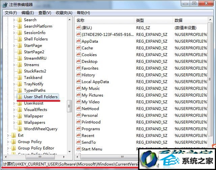Open the 编辑(E) menu
Image resolution: width=216 pixels, height=170 pixels.
[28, 13]
